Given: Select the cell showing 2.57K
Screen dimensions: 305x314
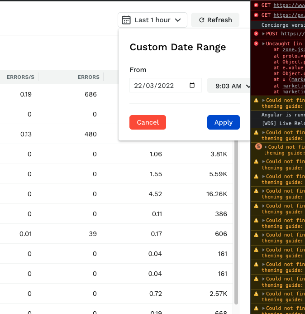Looking at the screenshot, I should [x=219, y=294].
